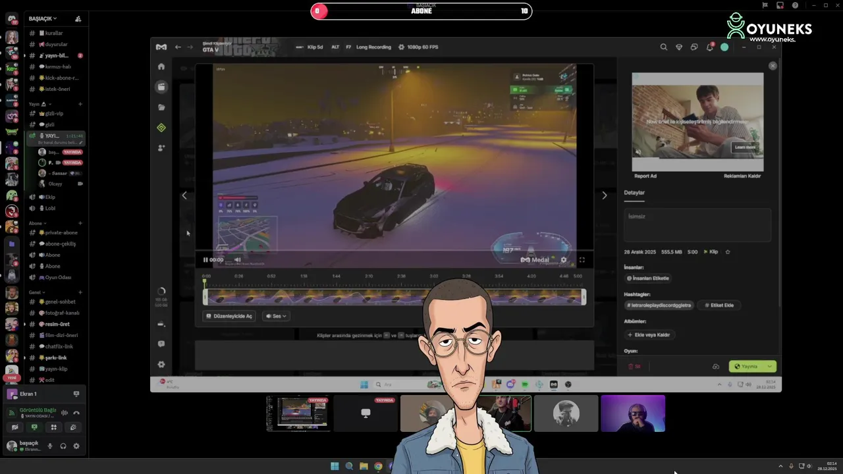843x474 pixels.
Task: Open chat bubble icon in Medal sidebar
Action: (x=161, y=344)
